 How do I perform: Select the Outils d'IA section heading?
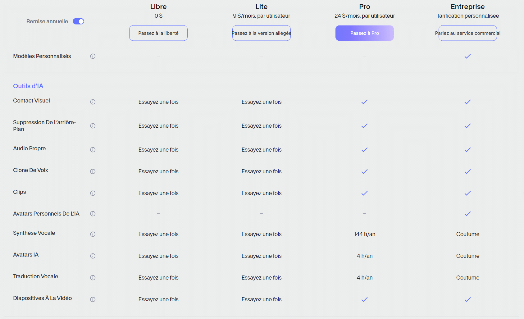point(28,86)
